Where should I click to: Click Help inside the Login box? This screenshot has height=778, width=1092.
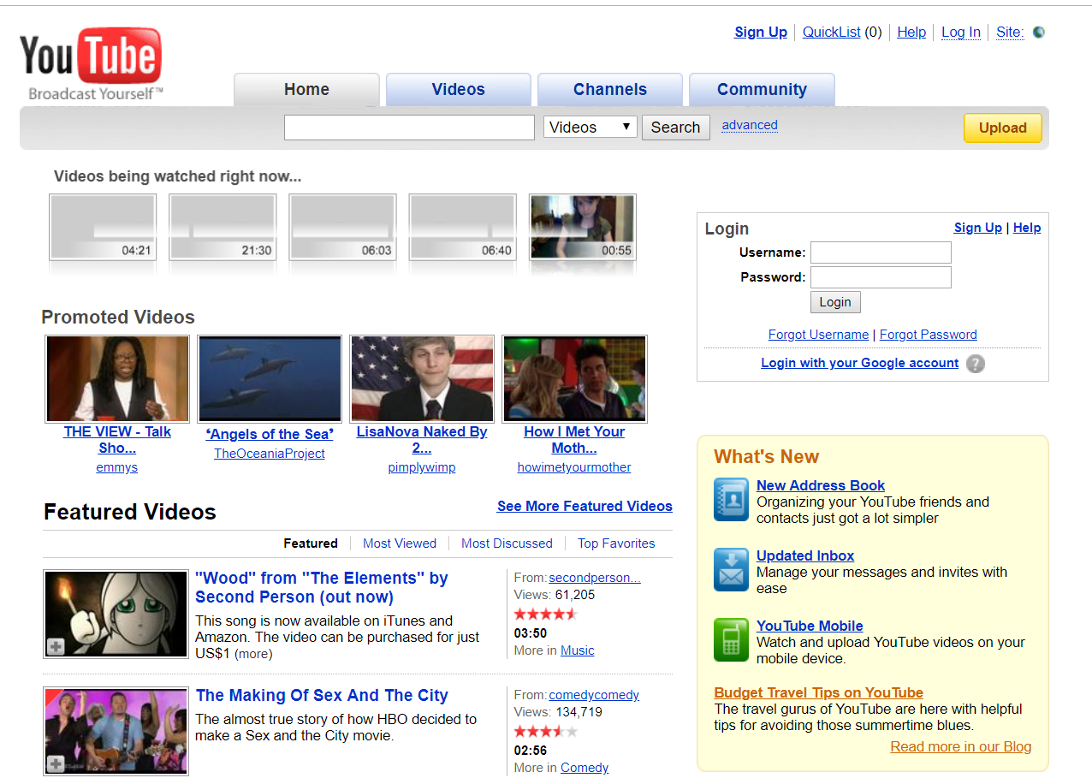coord(1027,228)
